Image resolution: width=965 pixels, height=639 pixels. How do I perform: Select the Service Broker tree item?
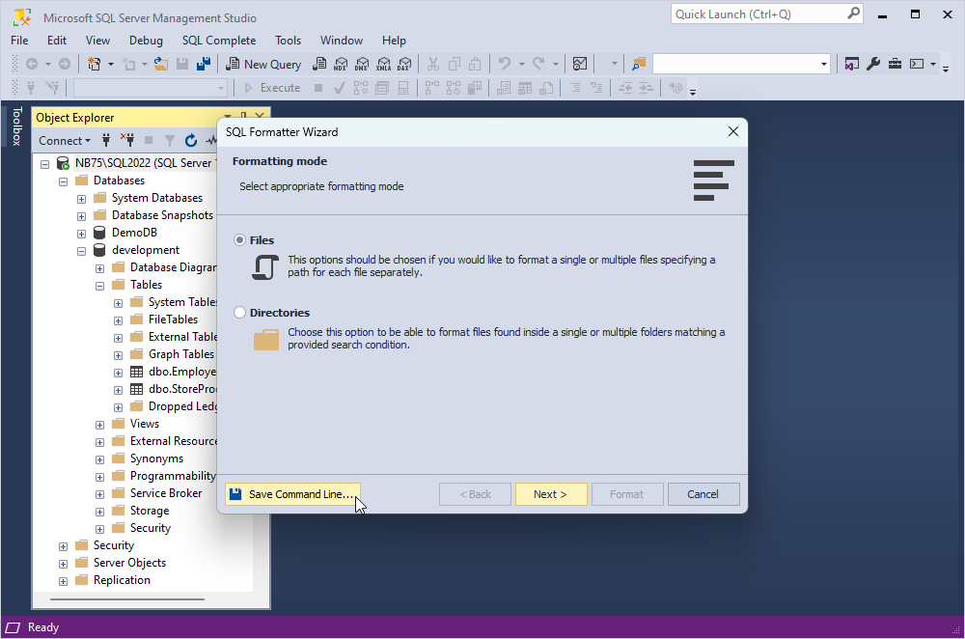coord(166,493)
